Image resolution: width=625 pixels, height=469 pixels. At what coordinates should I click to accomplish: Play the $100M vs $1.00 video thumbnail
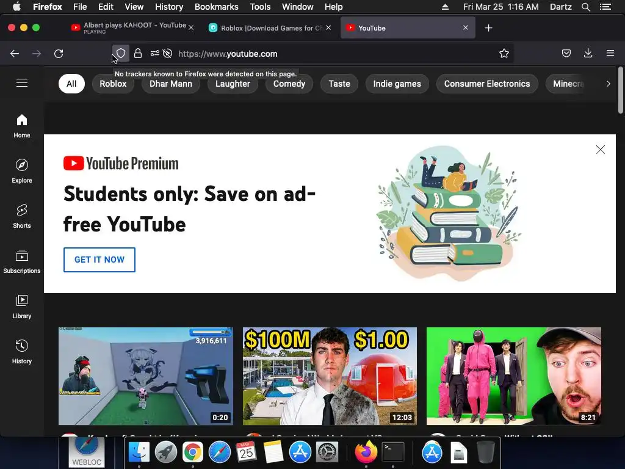(x=330, y=376)
